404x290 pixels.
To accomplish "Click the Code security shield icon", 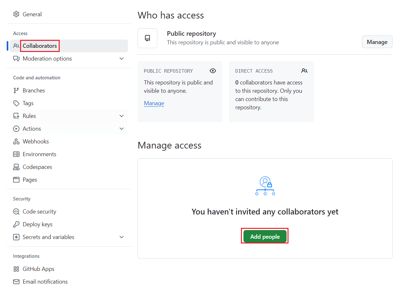I will (x=16, y=212).
